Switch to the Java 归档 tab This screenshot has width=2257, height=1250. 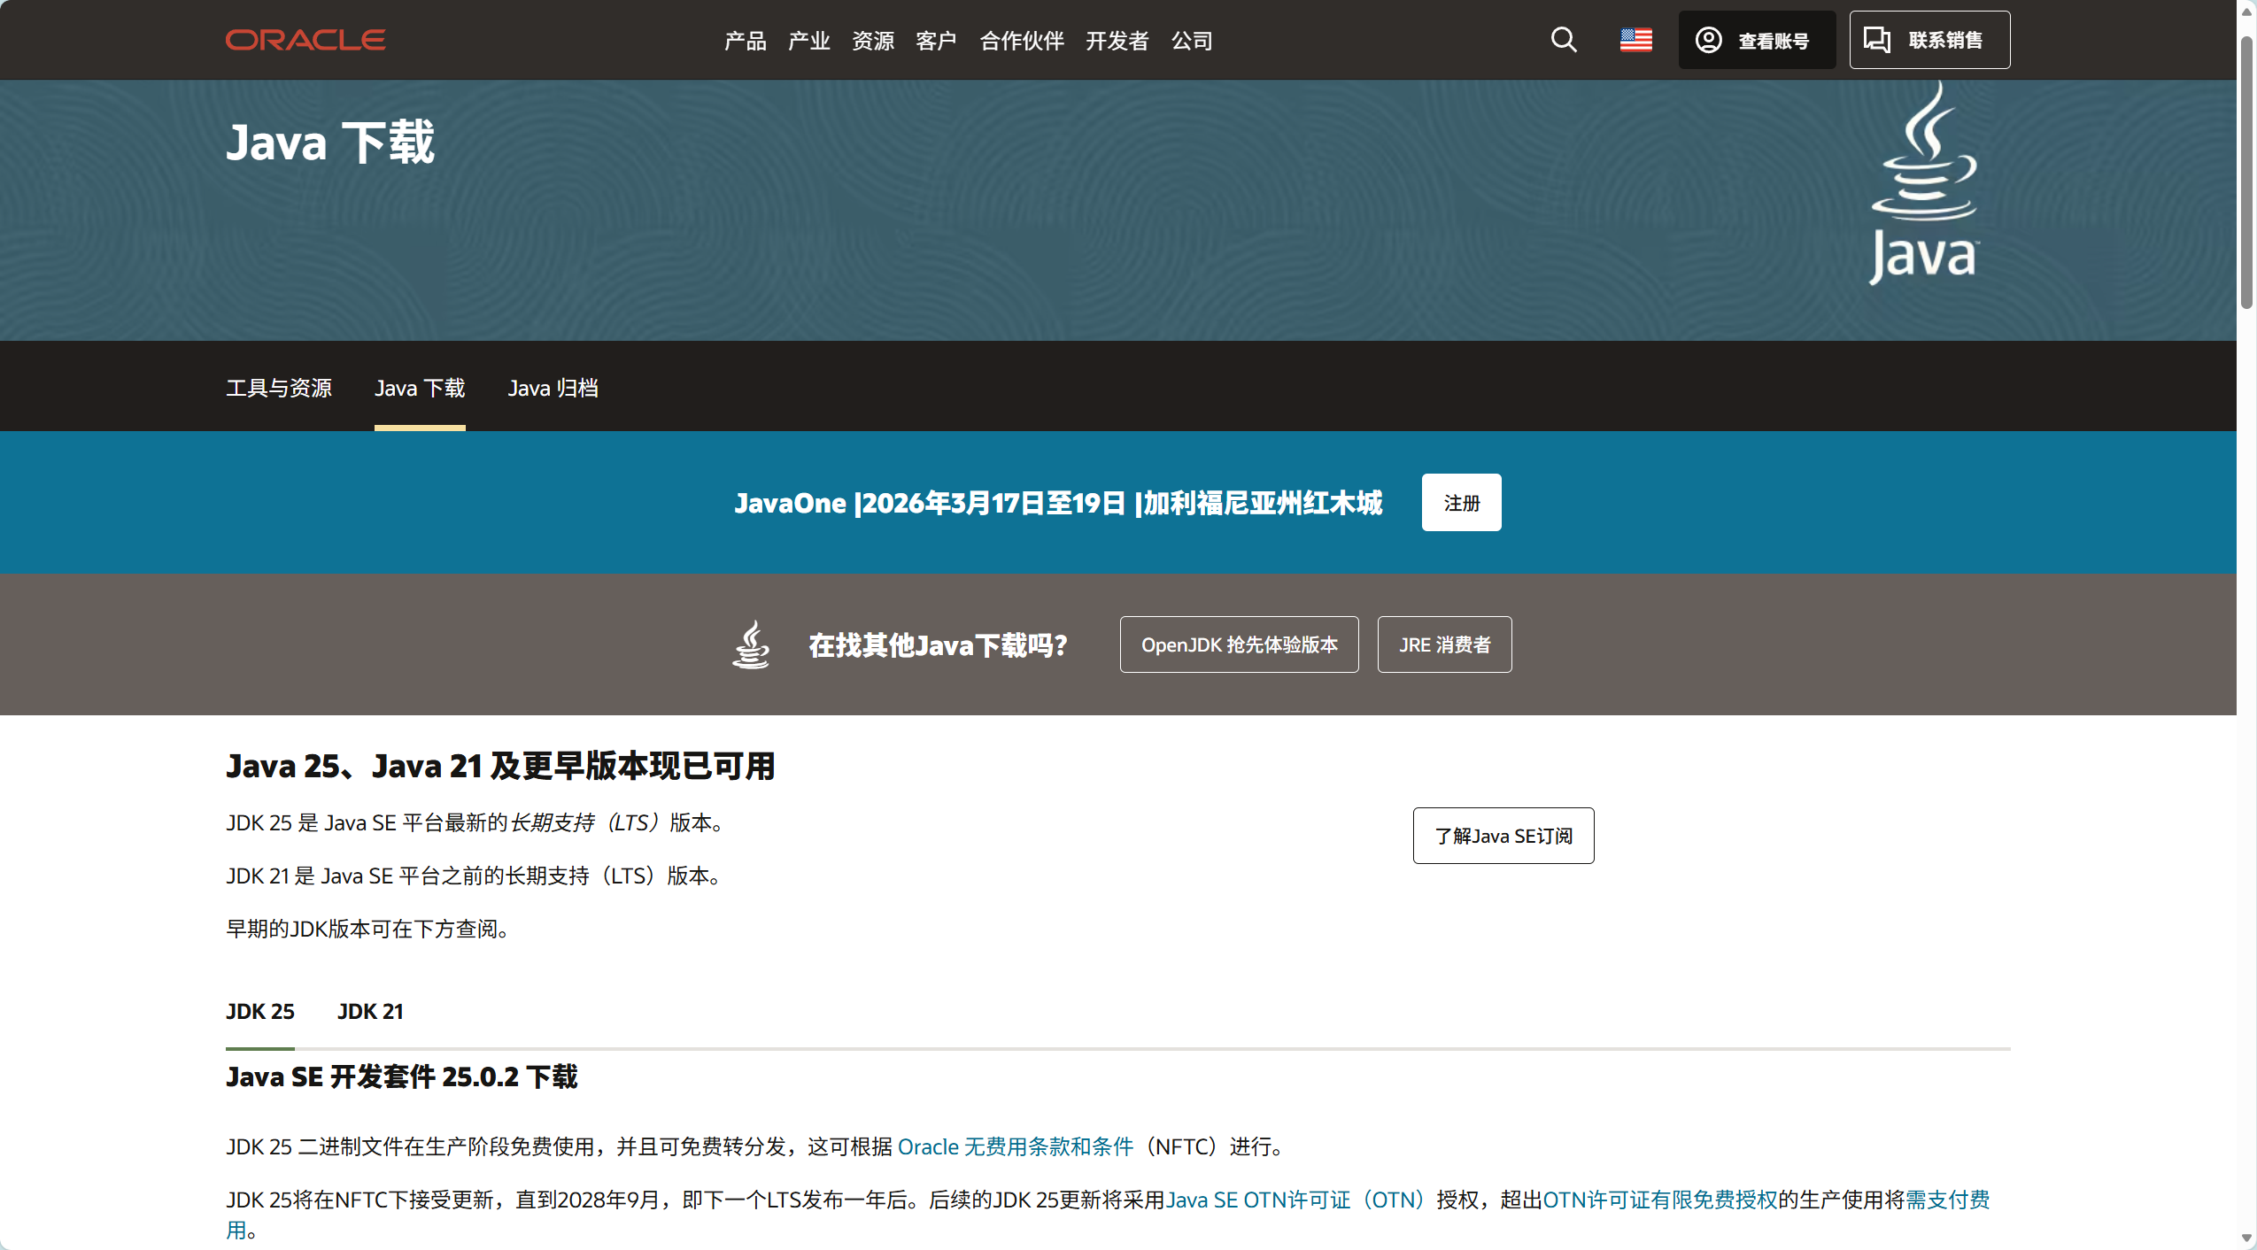coord(553,388)
